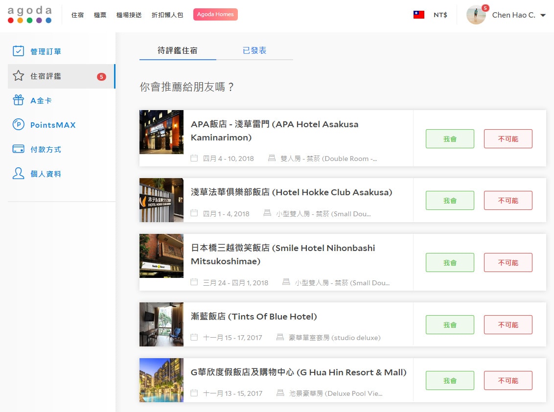The width and height of the screenshot is (554, 412).
Task: Click the A金卡 gift icon
Action: 19,100
